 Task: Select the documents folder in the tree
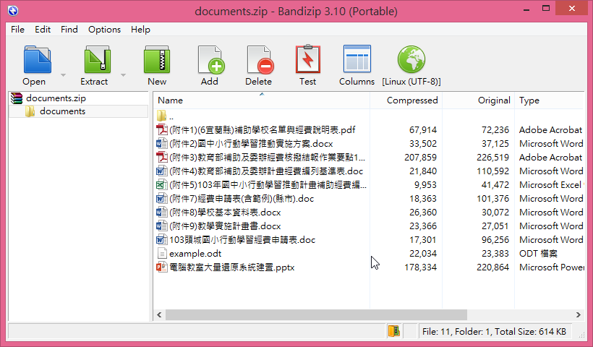(62, 111)
